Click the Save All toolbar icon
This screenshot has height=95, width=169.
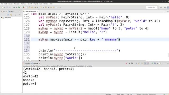coord(10,7)
